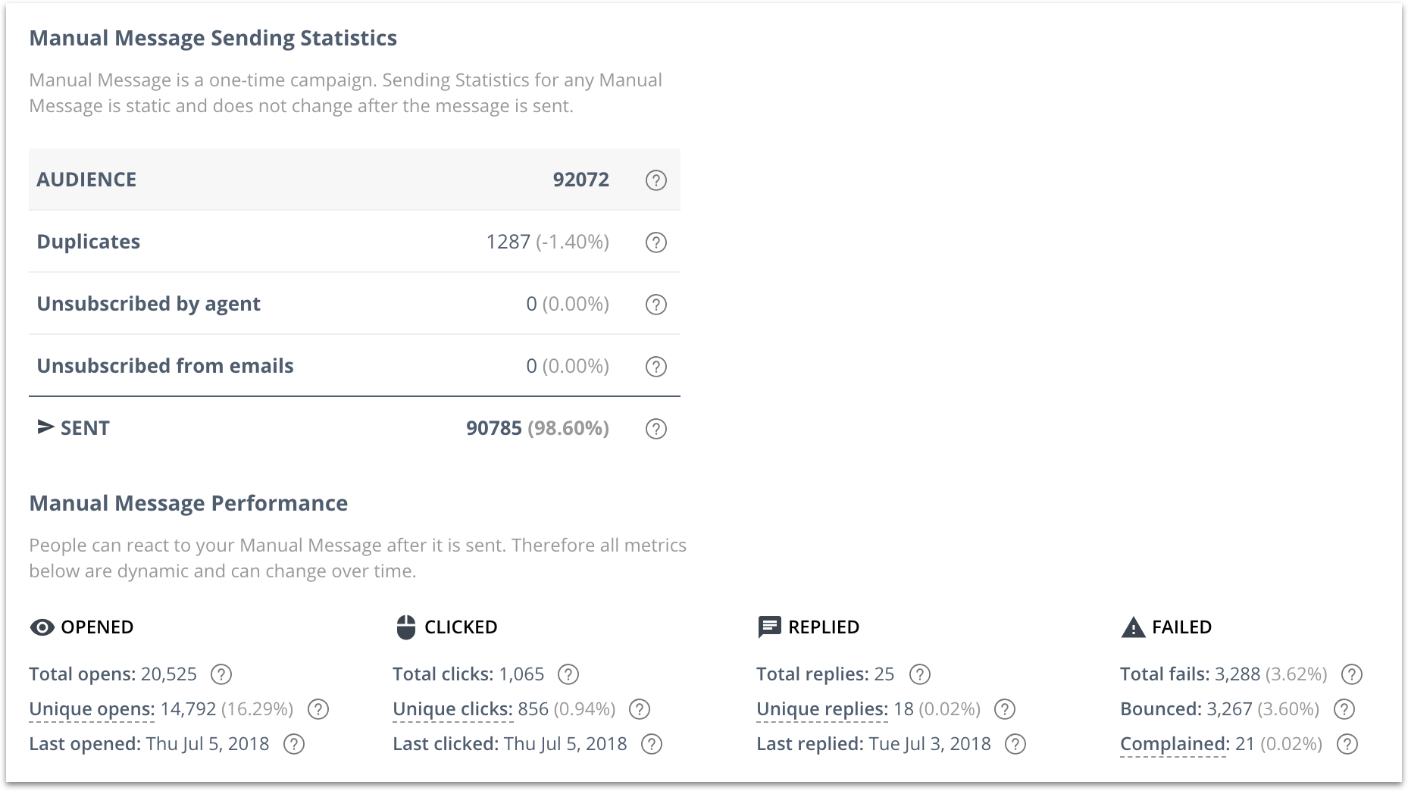1408x791 pixels.
Task: Click the help icon next to Total fails
Action: tap(1352, 674)
